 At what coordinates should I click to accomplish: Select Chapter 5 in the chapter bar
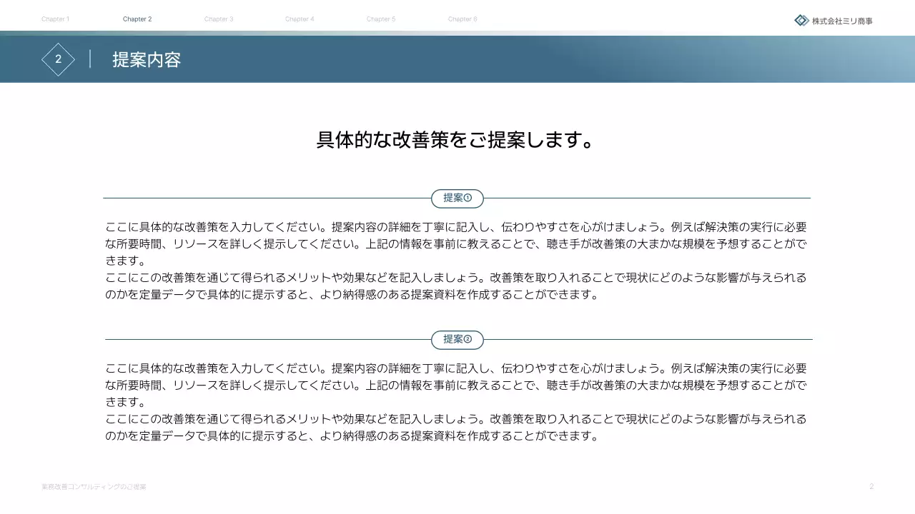(381, 19)
